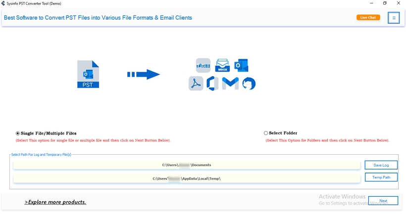406x216 pixels.
Task: Click the blue conversion arrow graphic
Action: pos(144,75)
